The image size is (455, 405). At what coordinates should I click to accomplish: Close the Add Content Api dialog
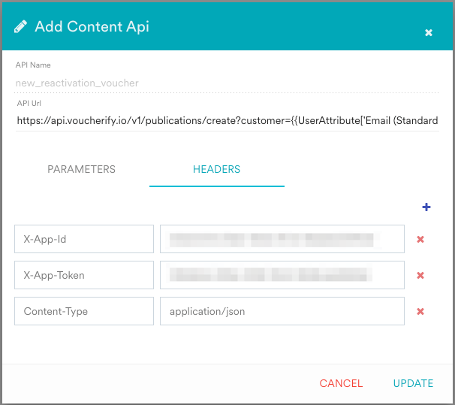click(x=429, y=33)
